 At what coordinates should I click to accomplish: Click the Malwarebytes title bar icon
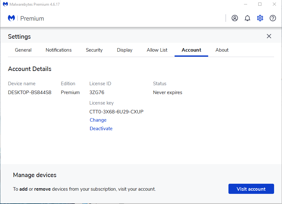coord(5,4)
